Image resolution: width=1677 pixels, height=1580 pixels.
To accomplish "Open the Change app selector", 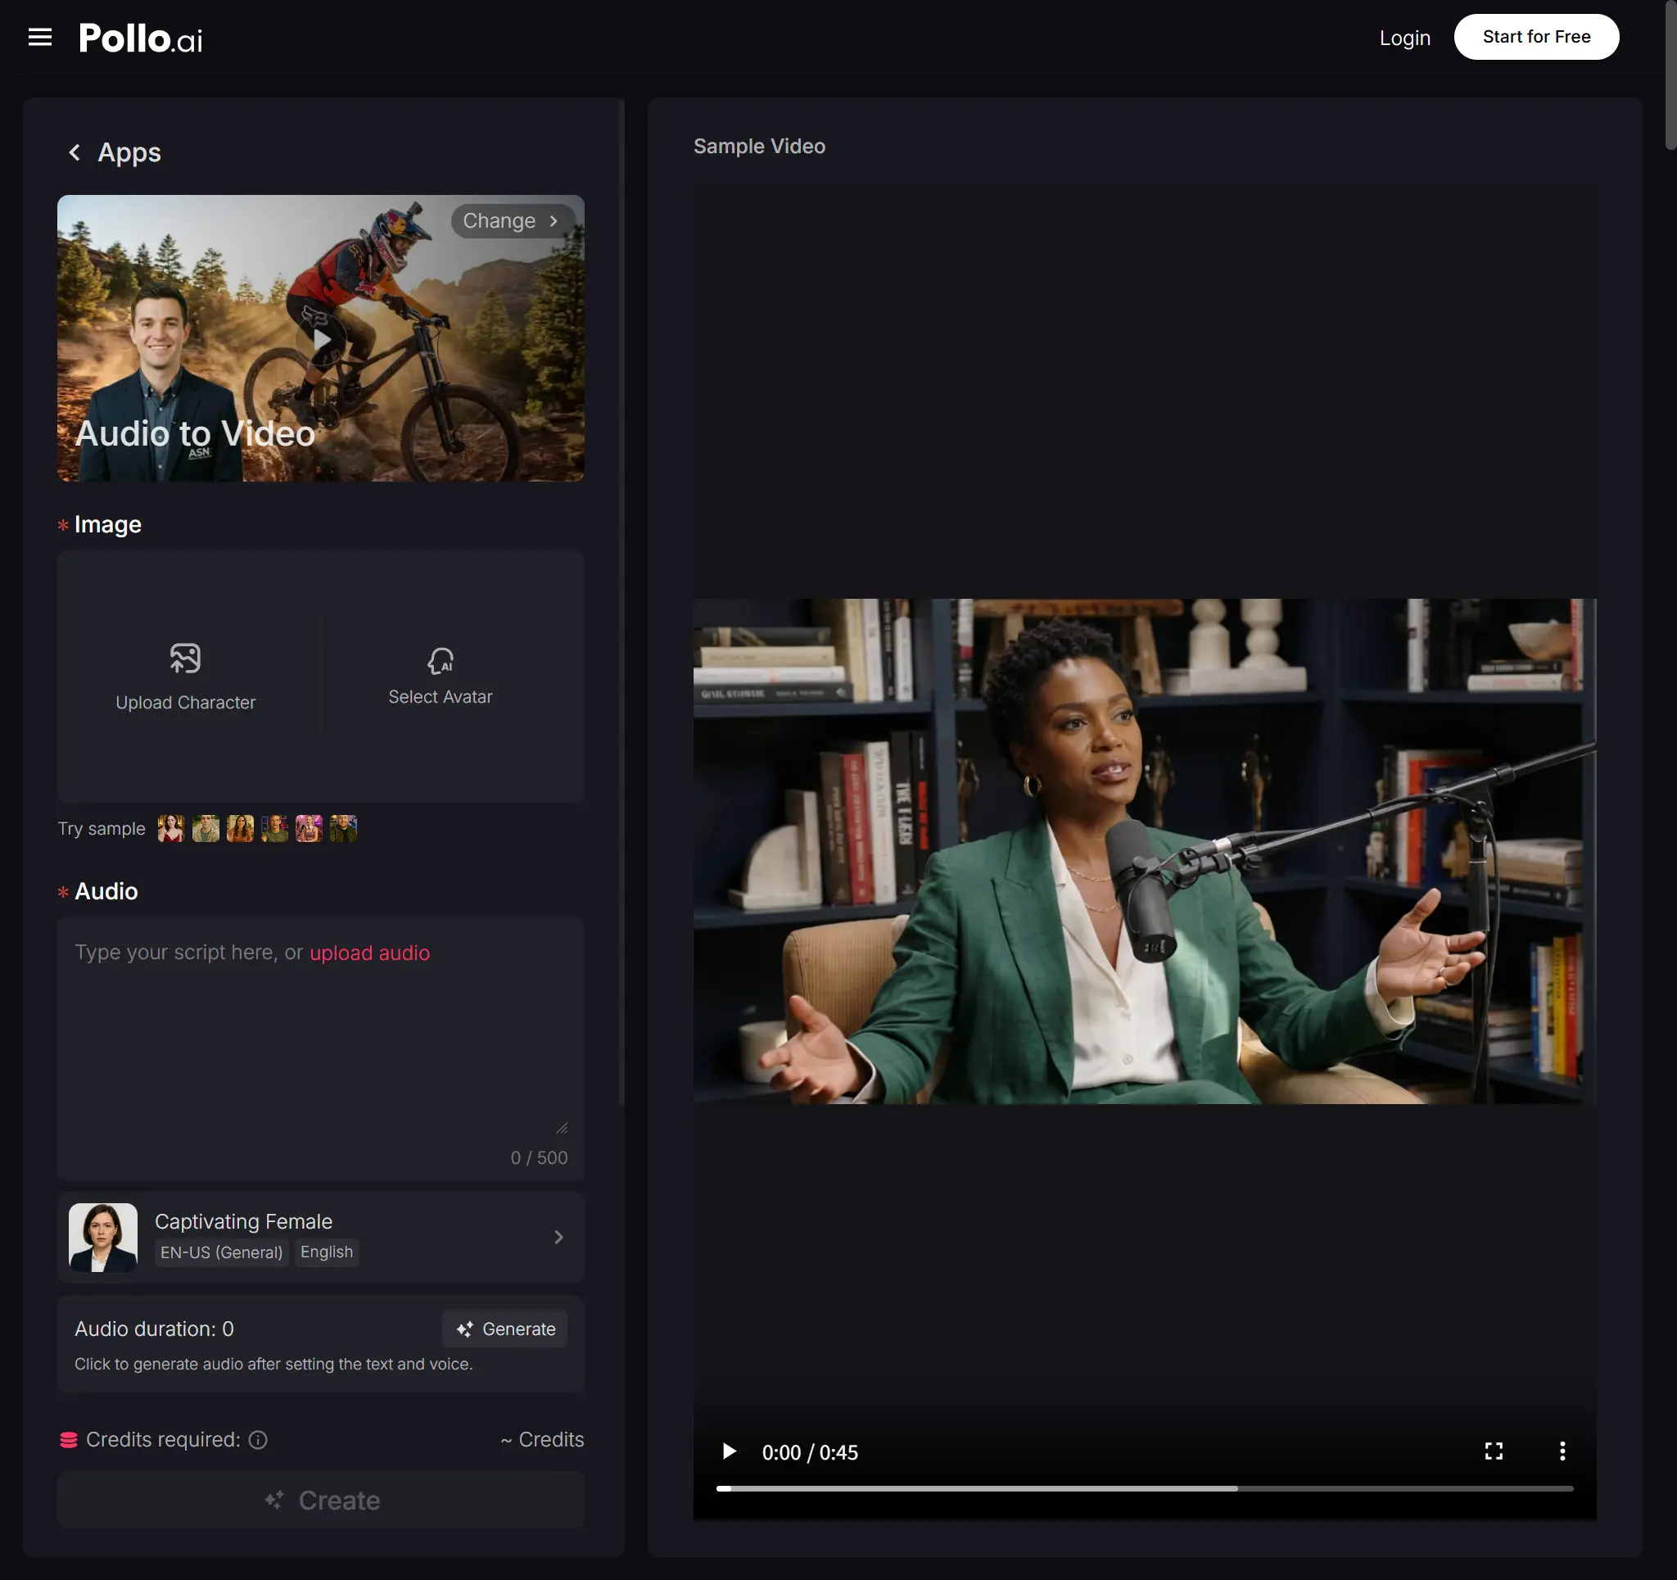I will (511, 221).
